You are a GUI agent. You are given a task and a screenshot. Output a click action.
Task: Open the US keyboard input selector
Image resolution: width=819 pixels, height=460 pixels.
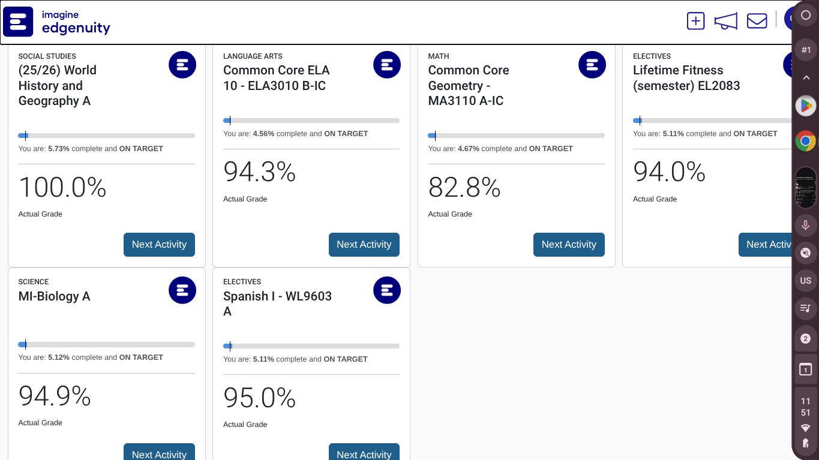pyautogui.click(x=806, y=281)
